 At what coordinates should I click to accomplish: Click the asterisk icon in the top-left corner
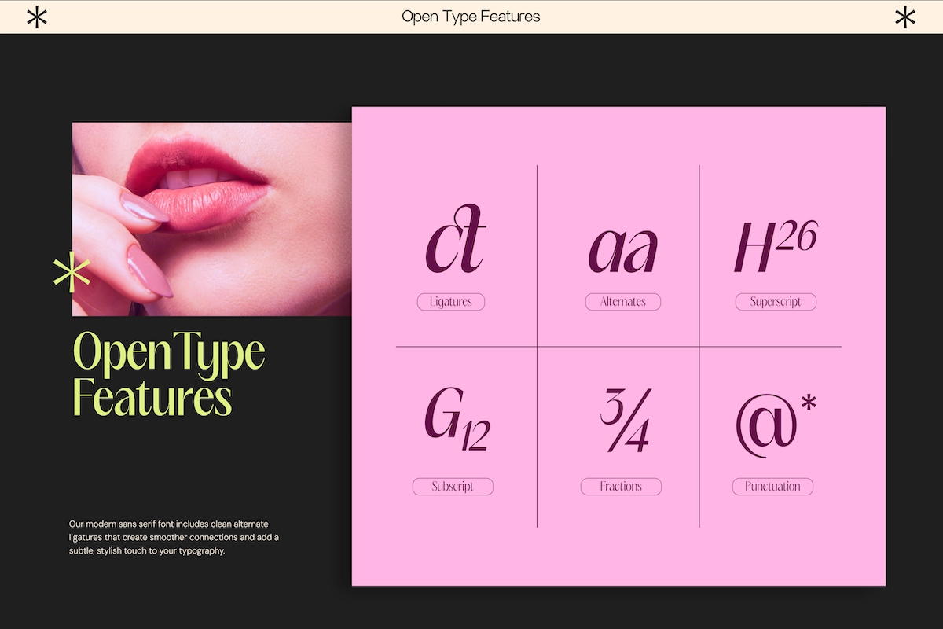[x=37, y=16]
